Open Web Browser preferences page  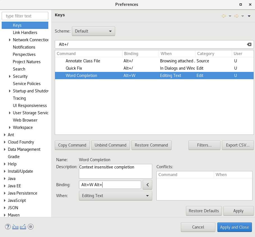click(x=25, y=120)
